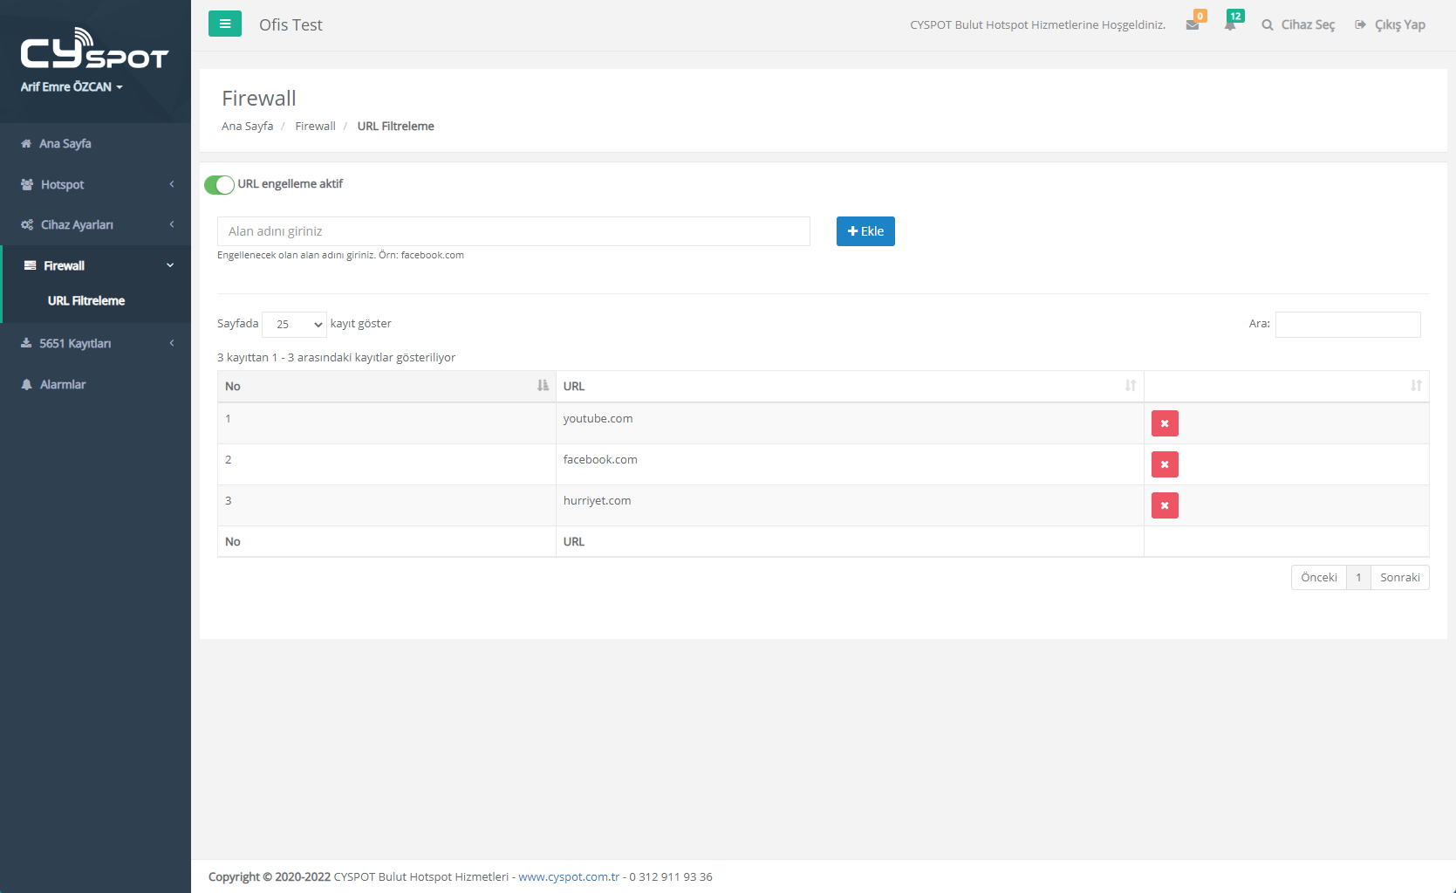Click the hamburger menu toggle button
Screen dimensions: 1456x893
pos(224,24)
